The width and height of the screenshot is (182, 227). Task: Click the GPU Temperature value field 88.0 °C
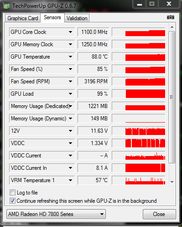[94, 57]
